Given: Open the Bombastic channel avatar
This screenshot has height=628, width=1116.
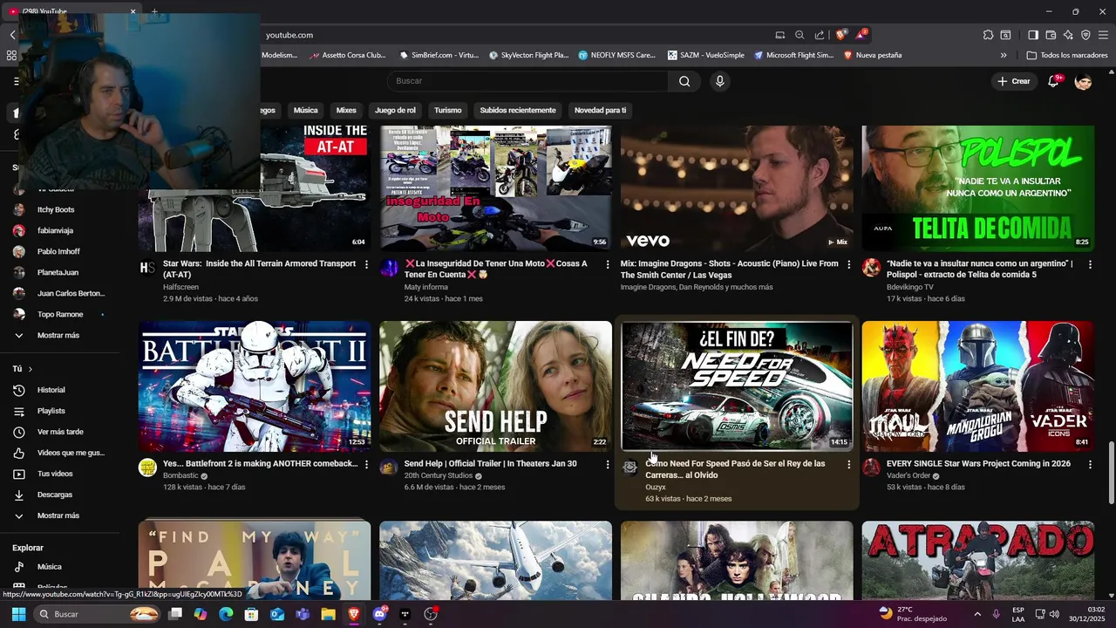Looking at the screenshot, I should 147,468.
